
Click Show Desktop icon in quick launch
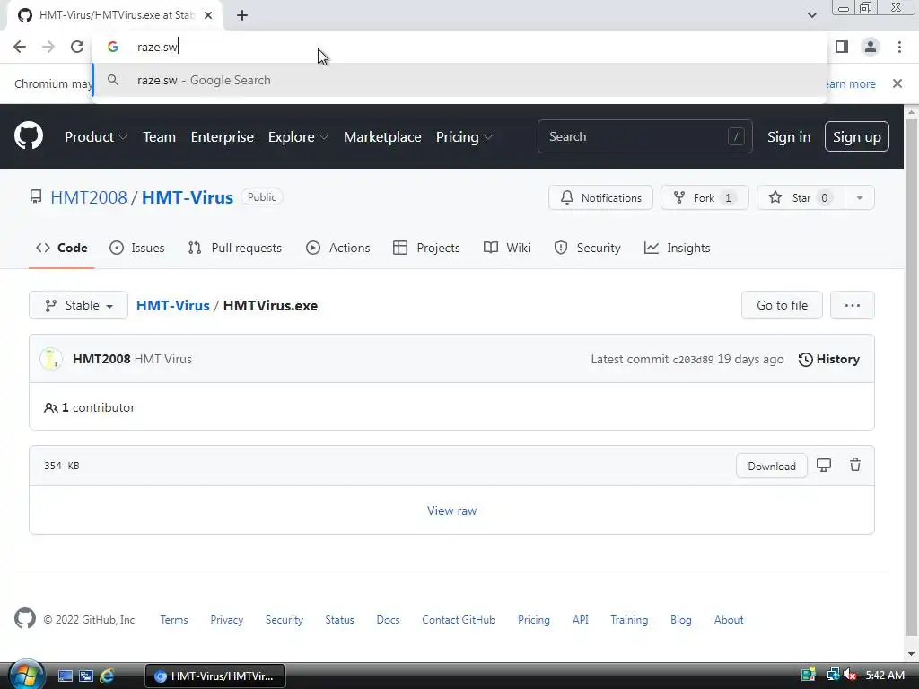pyautogui.click(x=65, y=676)
